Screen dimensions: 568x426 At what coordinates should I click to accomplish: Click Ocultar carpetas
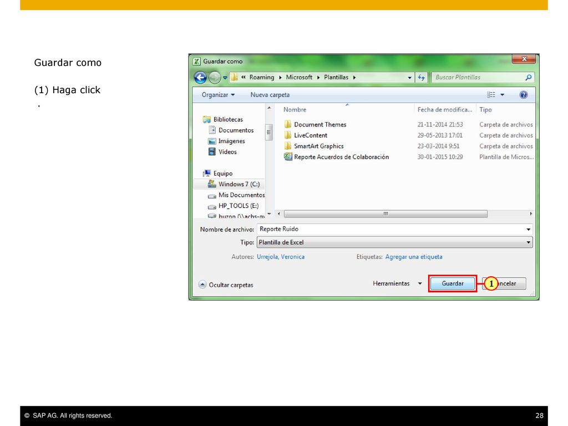point(226,285)
